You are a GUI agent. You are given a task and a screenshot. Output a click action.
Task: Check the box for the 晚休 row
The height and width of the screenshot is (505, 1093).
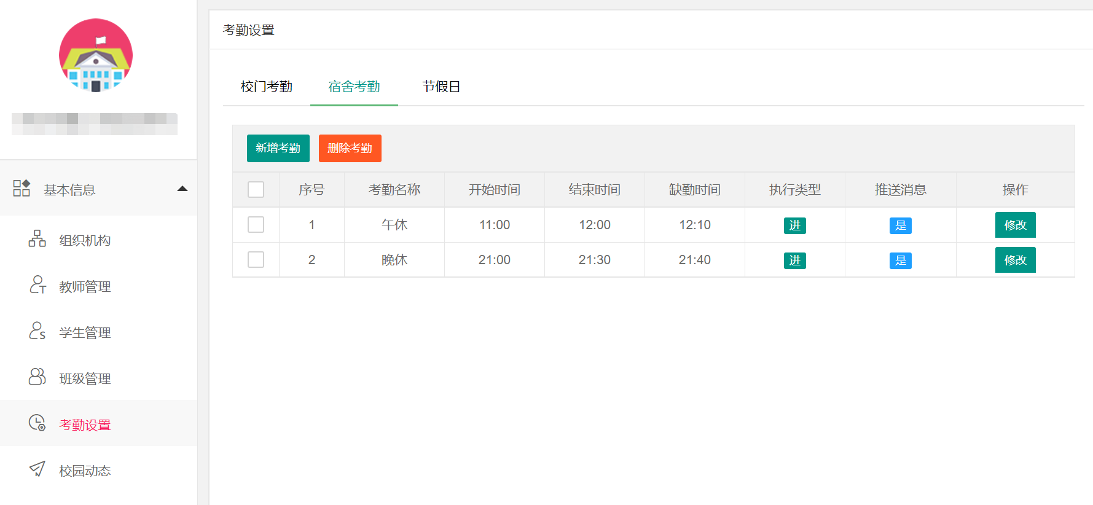coord(256,260)
